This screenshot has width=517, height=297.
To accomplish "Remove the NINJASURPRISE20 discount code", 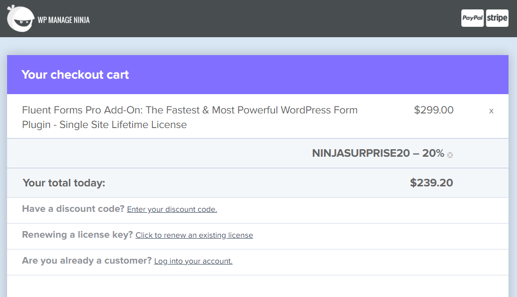I will click(x=450, y=155).
